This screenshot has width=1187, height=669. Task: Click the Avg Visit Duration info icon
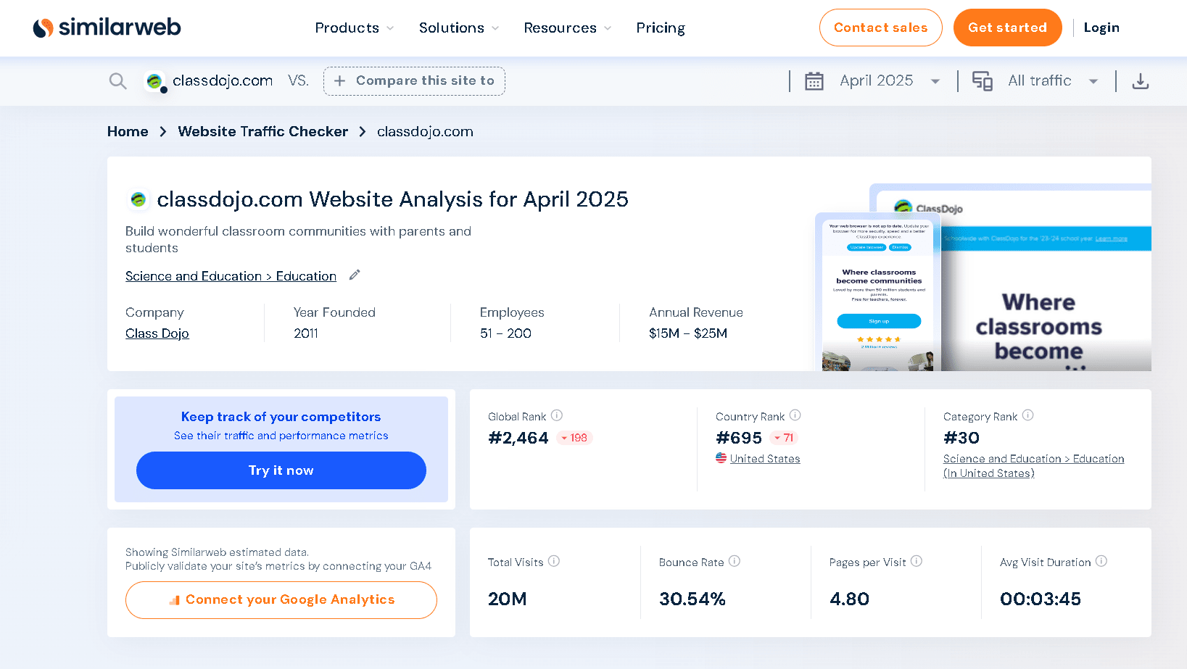[x=1101, y=561]
